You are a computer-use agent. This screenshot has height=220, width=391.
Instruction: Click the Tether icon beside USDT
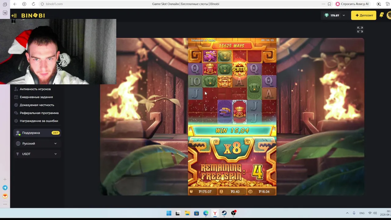point(18,154)
